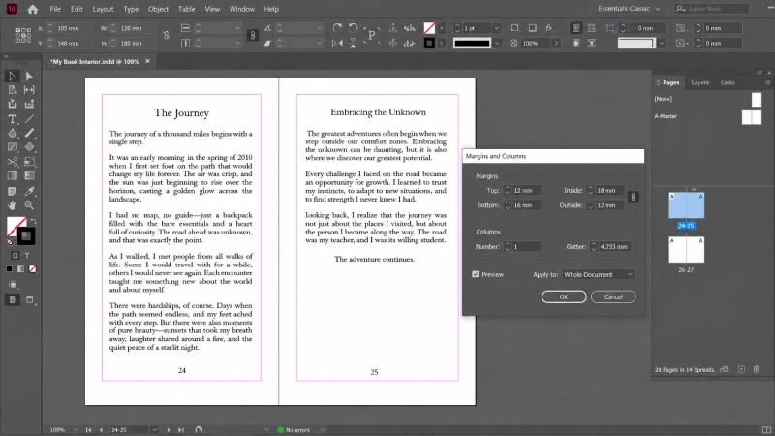The width and height of the screenshot is (775, 436).
Task: Select the Type tool
Action: point(13,119)
